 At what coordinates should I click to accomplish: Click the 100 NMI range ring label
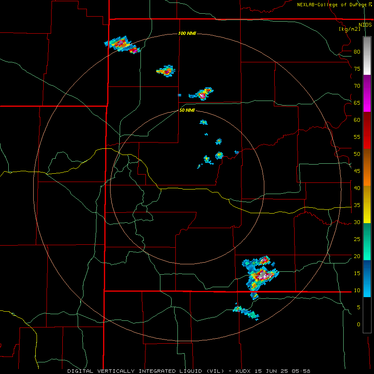point(187,33)
